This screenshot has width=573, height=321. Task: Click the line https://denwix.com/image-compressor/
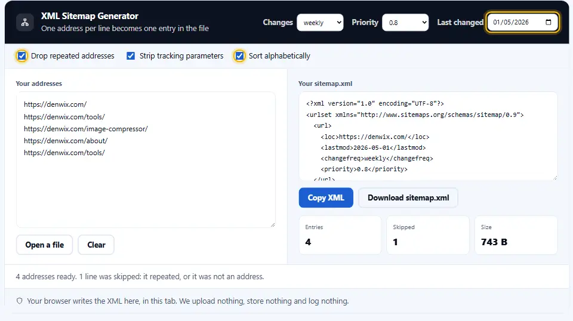pos(86,129)
